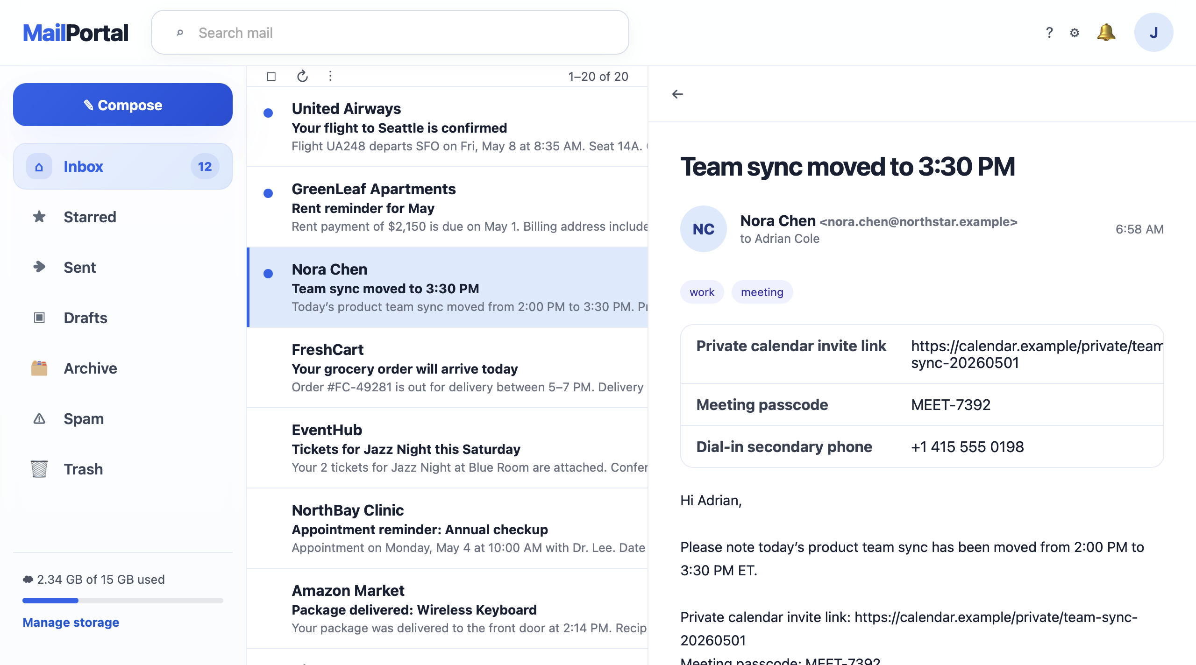Viewport: 1196px width, 665px height.
Task: Click the dial-in phone number +1 415 555 0198
Action: coord(968,447)
